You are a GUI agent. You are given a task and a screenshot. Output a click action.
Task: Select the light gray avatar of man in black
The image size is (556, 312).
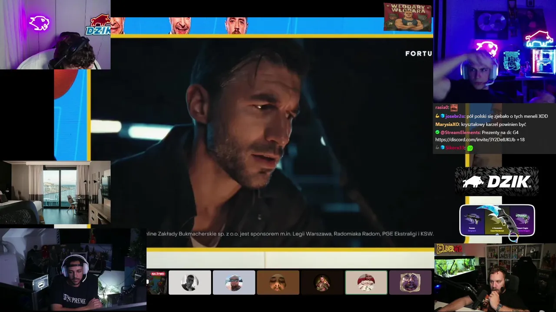(190, 283)
